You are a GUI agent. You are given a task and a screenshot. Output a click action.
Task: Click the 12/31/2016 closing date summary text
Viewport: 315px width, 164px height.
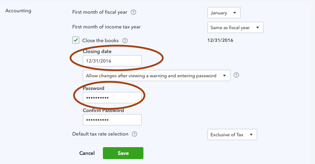220,40
